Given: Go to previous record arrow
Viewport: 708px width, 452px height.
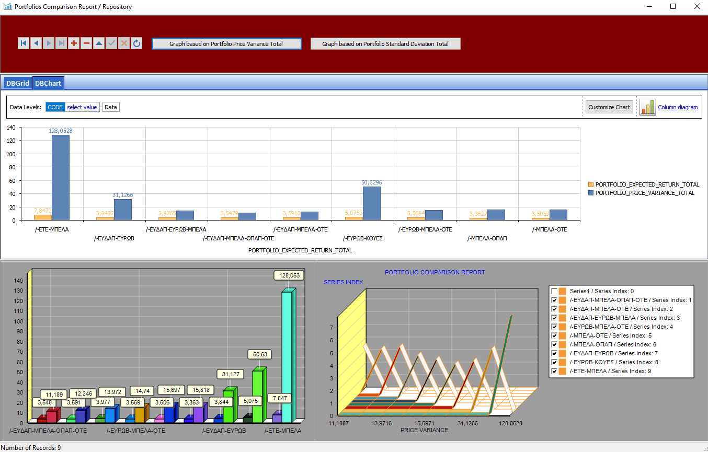Looking at the screenshot, I should coord(36,43).
